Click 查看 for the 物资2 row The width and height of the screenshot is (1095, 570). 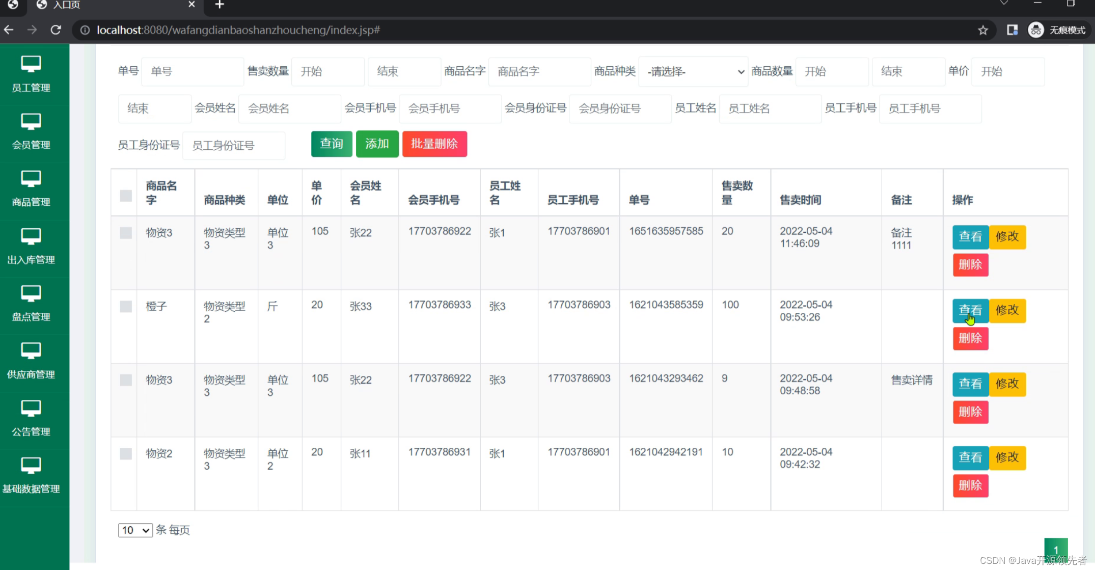tap(970, 458)
